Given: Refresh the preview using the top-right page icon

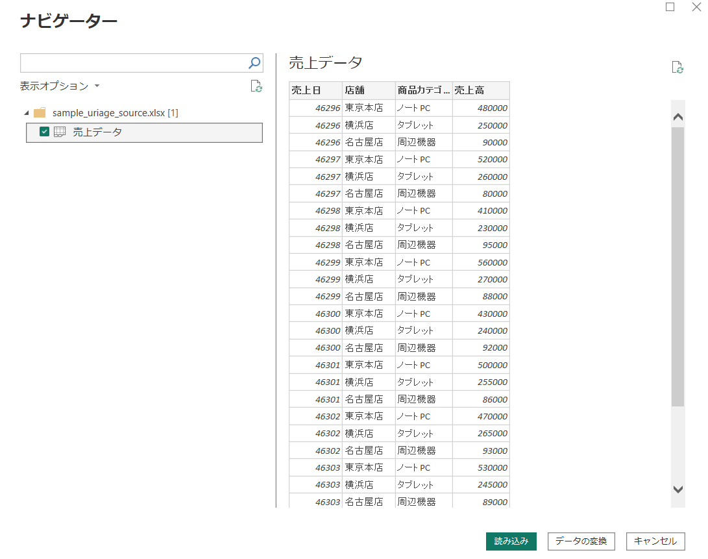Looking at the screenshot, I should tap(677, 68).
